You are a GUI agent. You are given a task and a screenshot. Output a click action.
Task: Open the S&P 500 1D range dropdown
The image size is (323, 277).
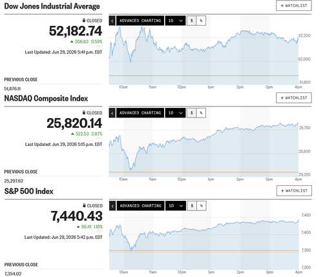pos(176,206)
